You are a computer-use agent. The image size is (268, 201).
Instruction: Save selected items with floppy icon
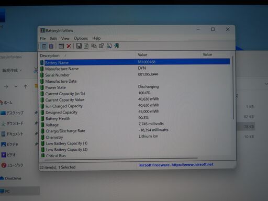coord(79,46)
